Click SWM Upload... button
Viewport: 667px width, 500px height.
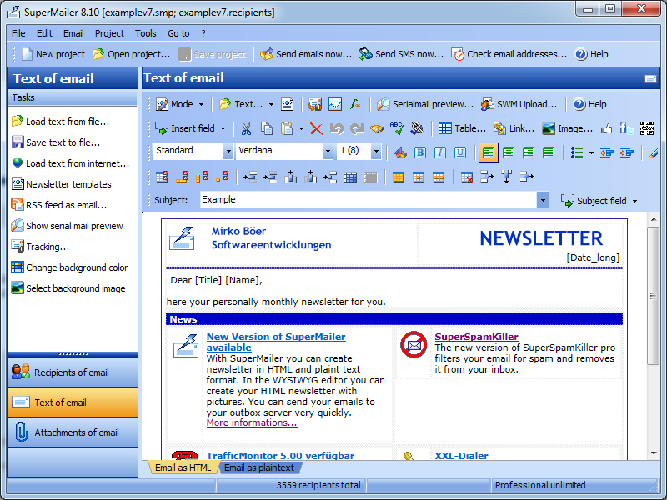(519, 104)
